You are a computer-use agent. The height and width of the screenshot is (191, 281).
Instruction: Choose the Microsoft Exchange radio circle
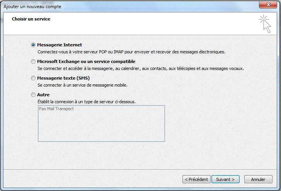tap(33, 61)
